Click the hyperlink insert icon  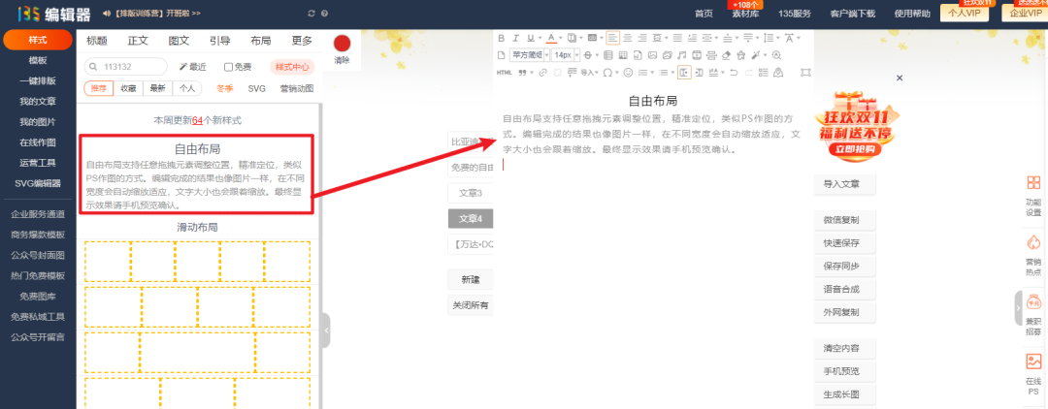pyautogui.click(x=541, y=72)
